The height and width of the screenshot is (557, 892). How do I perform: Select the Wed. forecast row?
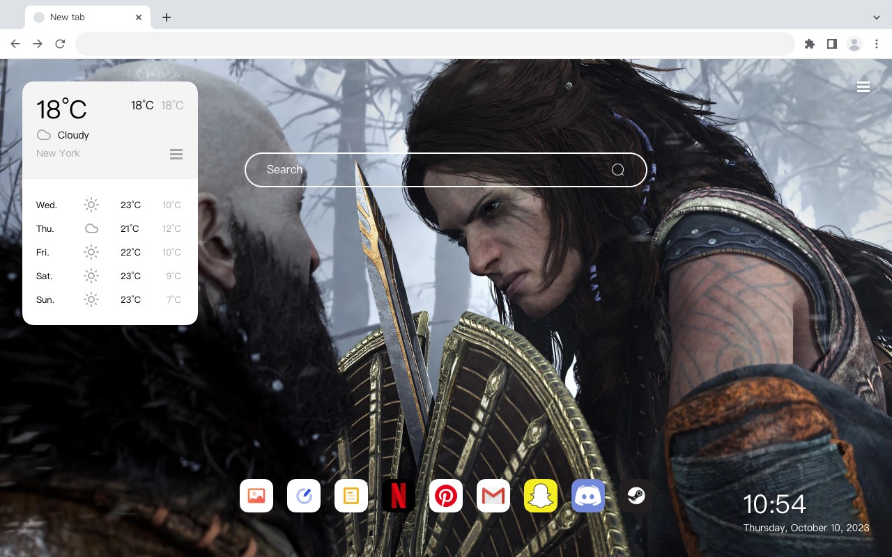coord(110,205)
